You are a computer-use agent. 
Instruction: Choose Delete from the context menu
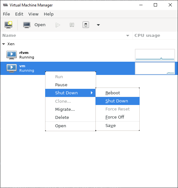pos(71,117)
